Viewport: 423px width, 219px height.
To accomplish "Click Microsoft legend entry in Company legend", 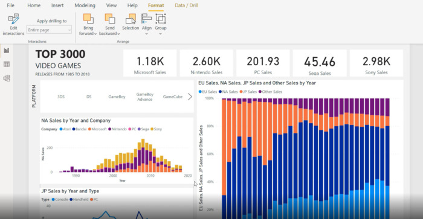I will (x=97, y=129).
